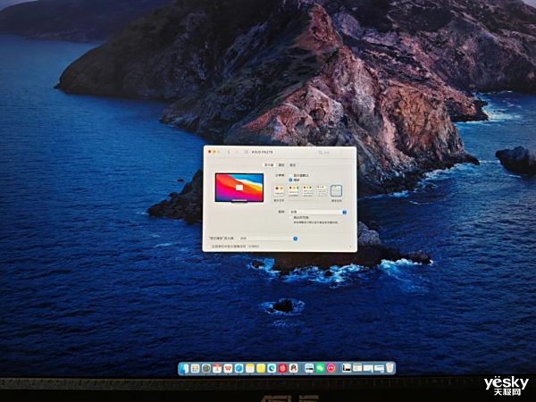The width and height of the screenshot is (536, 402).
Task: Select the Default for display radio button
Action: [x=290, y=175]
